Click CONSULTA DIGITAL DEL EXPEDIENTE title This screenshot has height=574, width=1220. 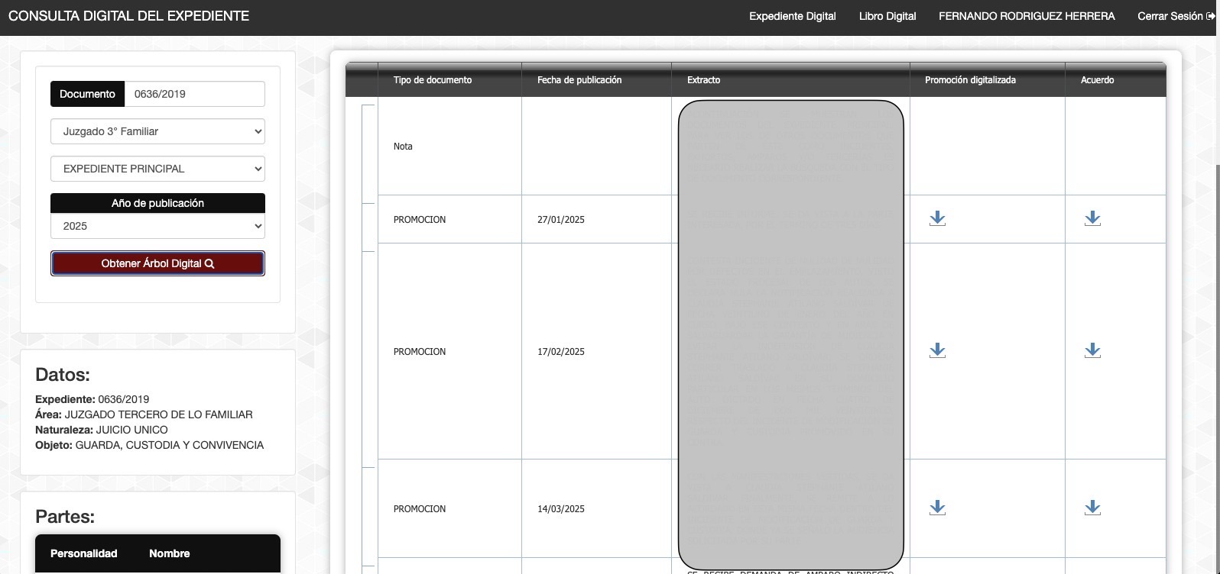coord(128,16)
